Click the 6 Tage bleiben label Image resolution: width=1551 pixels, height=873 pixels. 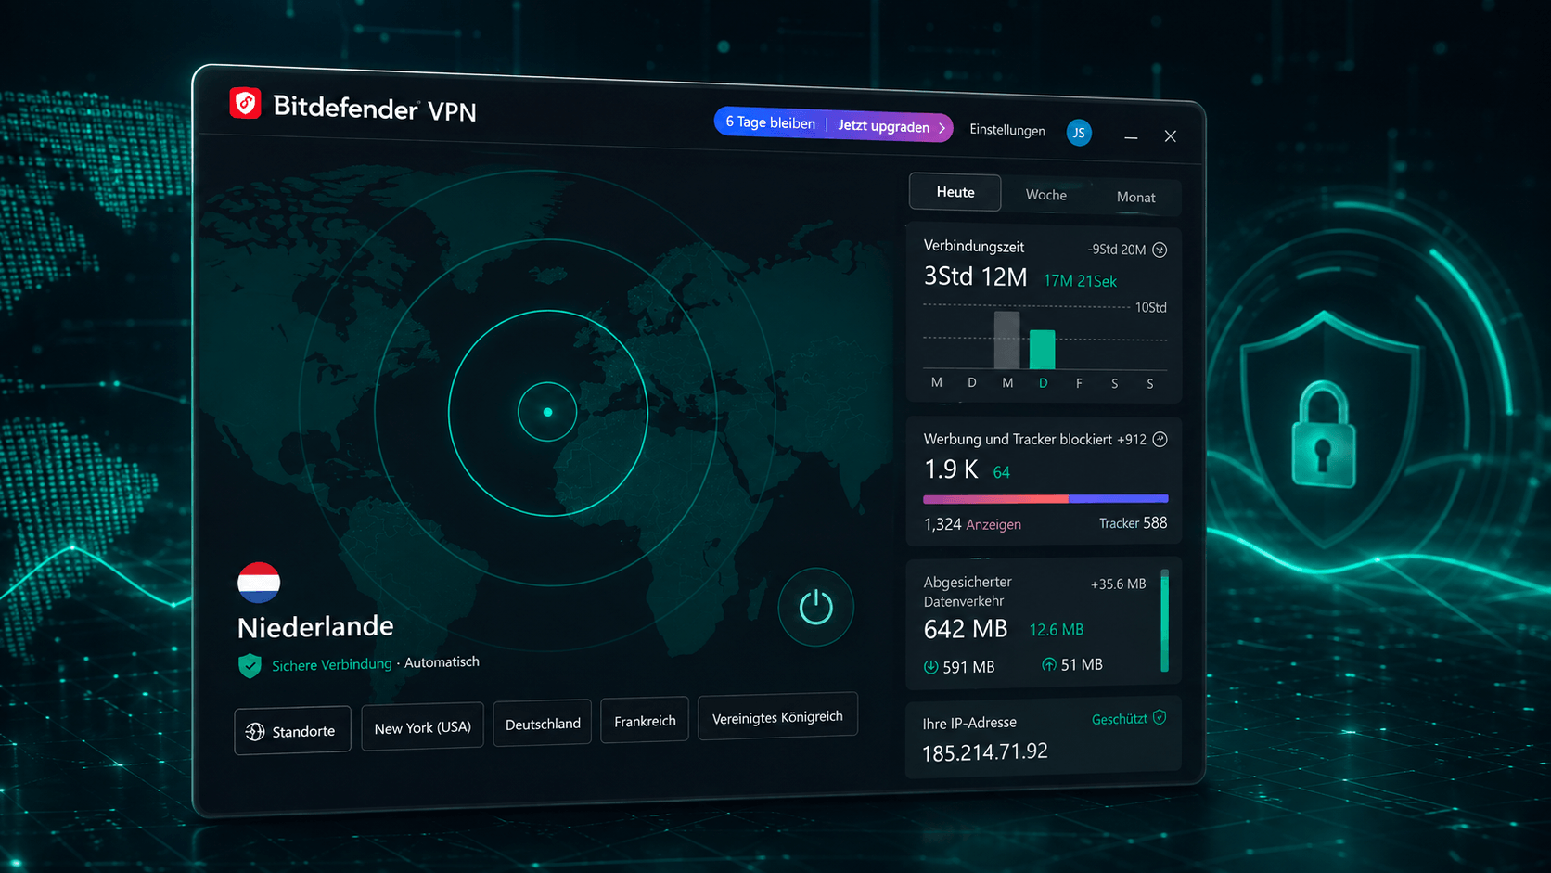tap(770, 122)
